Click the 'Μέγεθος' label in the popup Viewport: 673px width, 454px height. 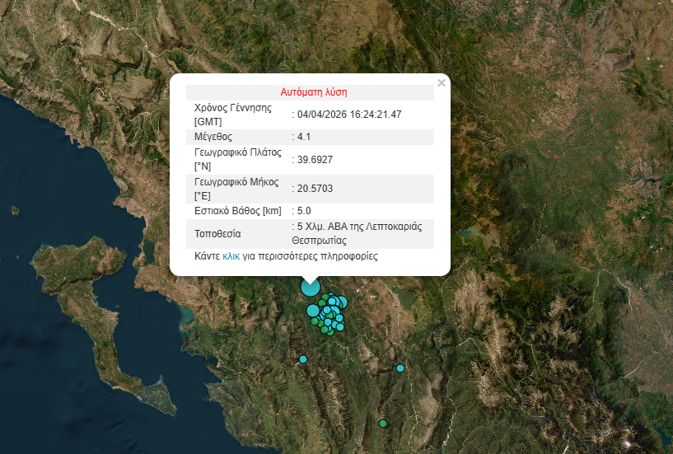click(x=213, y=136)
